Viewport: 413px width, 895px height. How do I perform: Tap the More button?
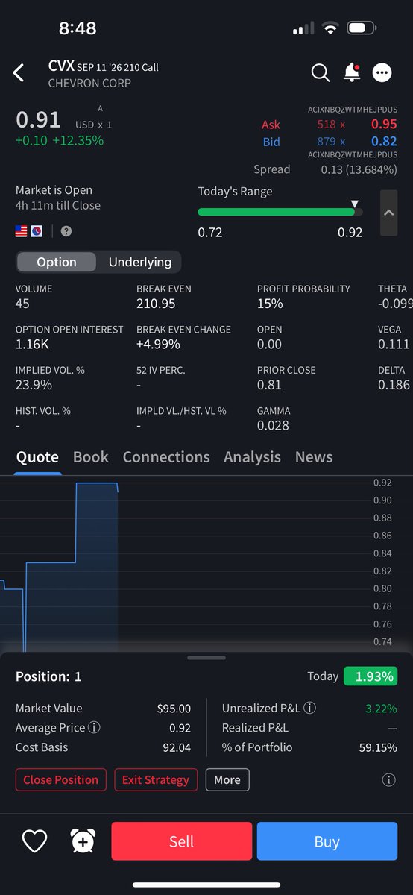227,780
